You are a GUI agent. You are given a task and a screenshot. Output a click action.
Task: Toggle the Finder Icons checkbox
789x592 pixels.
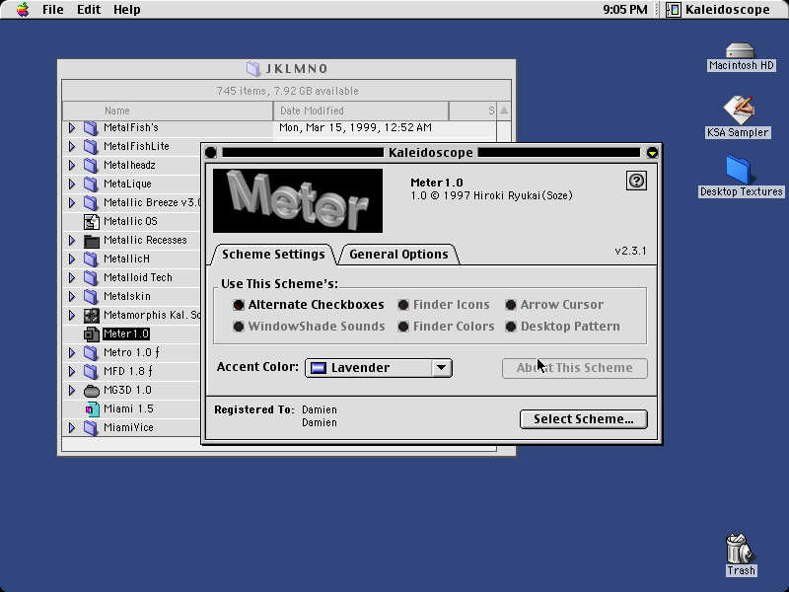403,305
